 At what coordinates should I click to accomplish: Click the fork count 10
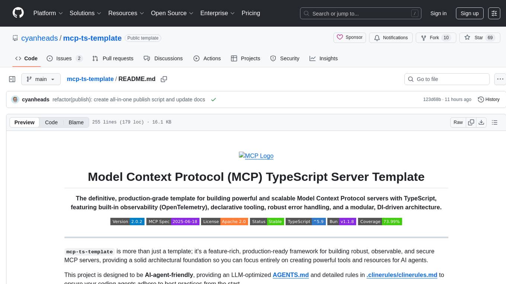[x=446, y=38]
